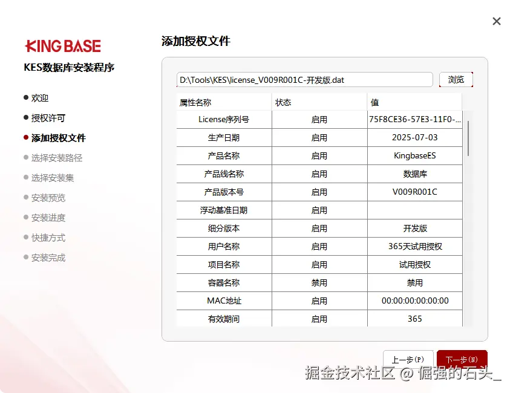513x393 pixels.
Task: Click the V009R001C value cell
Action: 415,192
